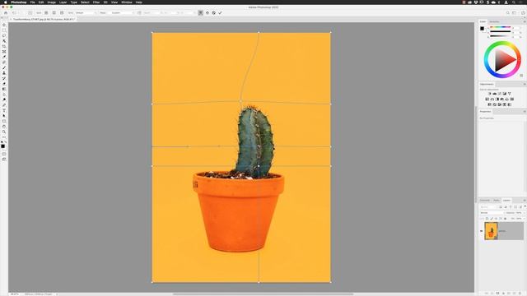Open the layer blend mode dropdown
This screenshot has height=296, width=527.
(492, 213)
